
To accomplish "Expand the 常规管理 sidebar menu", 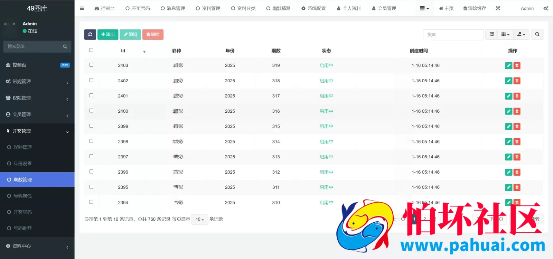I will (x=37, y=82).
